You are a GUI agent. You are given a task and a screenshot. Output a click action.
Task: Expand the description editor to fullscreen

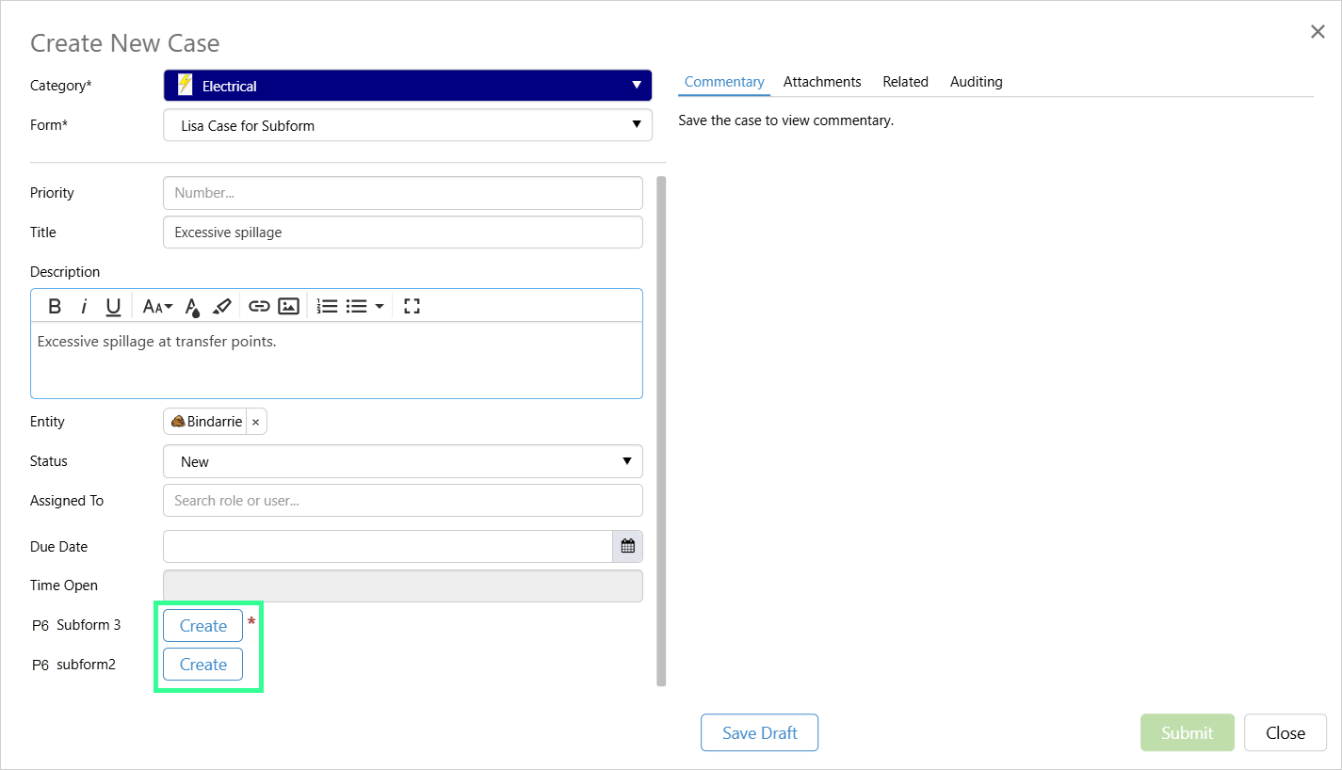(412, 306)
